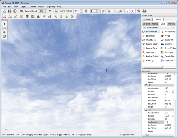Select the arrow selection tool

4,24
